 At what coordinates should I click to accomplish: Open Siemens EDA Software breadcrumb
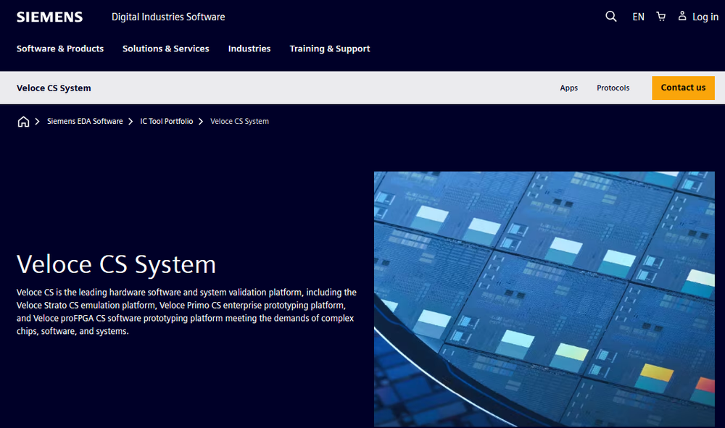pos(85,122)
